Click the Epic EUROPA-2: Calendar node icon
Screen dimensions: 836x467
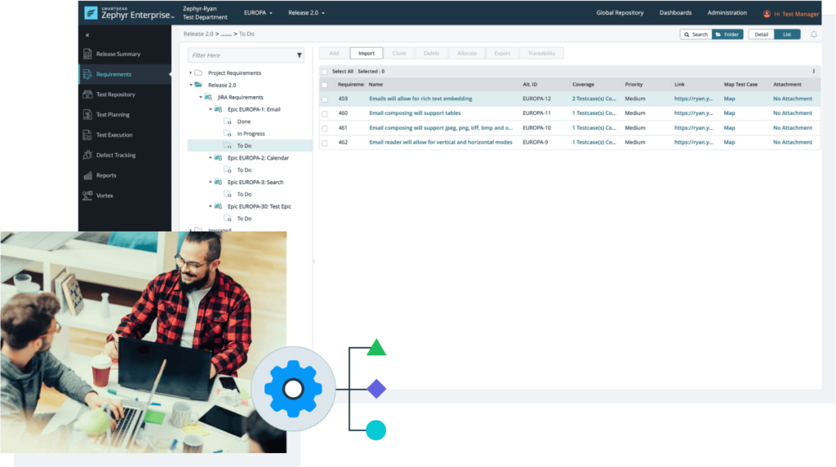pos(218,157)
